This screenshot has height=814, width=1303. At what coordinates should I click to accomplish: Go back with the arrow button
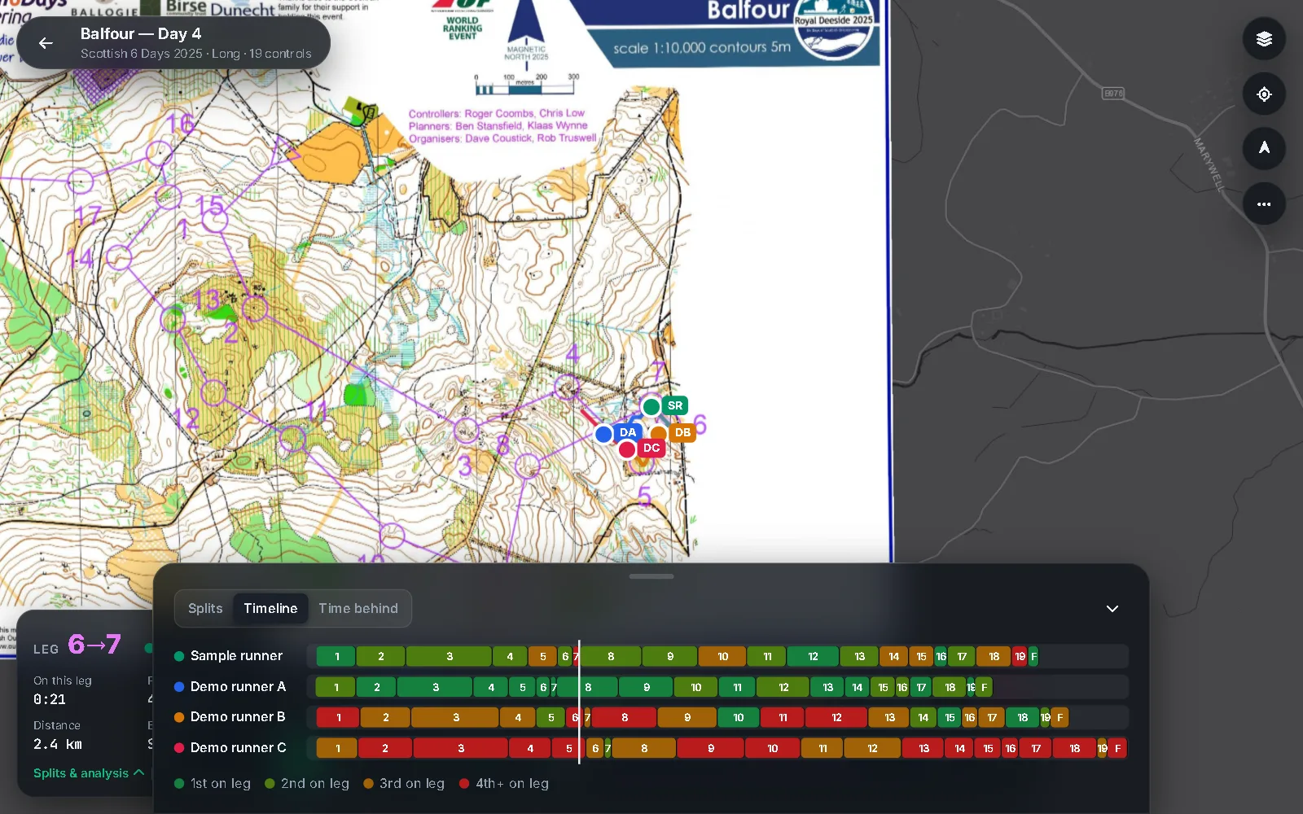(46, 43)
